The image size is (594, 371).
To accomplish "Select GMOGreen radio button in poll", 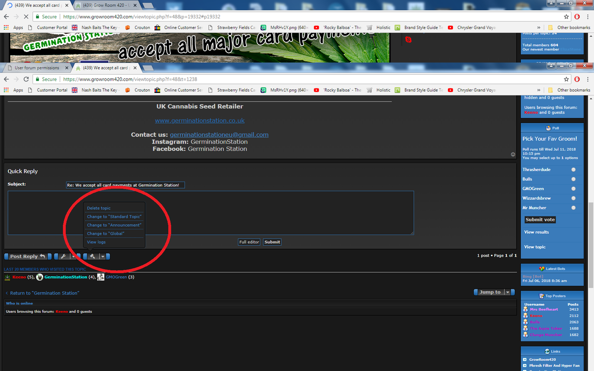I will point(573,188).
